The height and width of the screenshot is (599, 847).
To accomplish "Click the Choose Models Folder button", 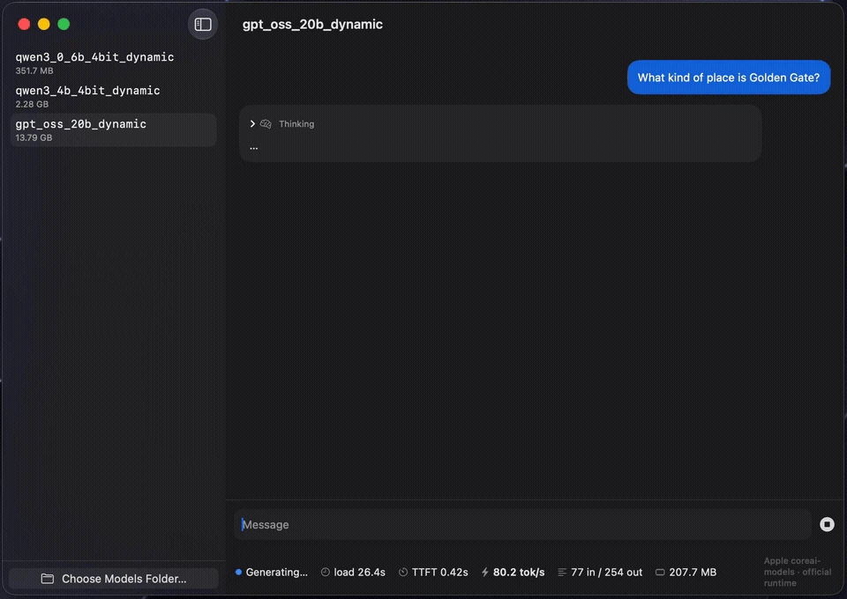I will point(114,579).
